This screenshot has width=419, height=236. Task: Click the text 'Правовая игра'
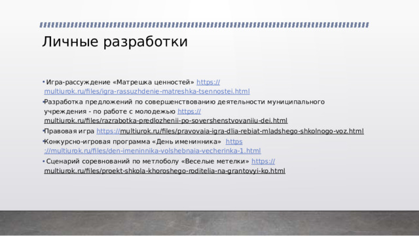click(69, 131)
